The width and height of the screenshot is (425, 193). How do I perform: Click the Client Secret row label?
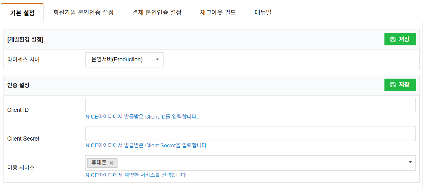[x=23, y=139]
